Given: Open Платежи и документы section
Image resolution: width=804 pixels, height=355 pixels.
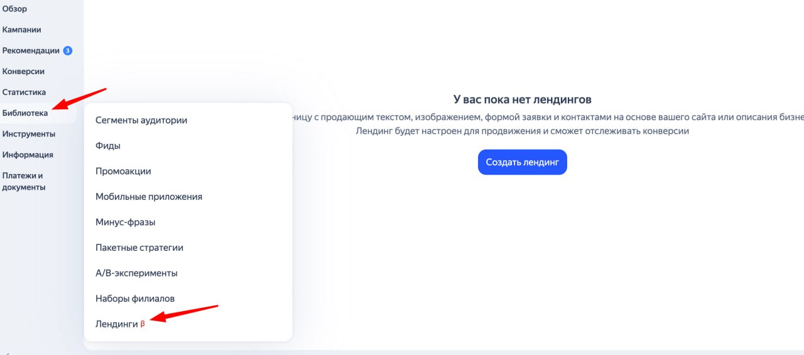Looking at the screenshot, I should pos(24,181).
